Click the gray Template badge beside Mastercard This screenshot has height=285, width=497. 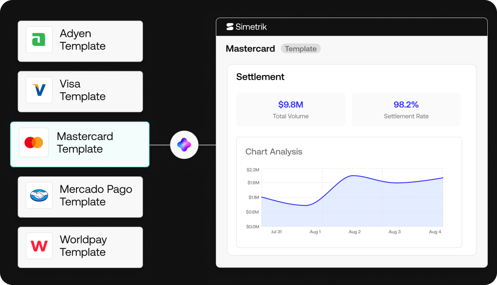click(301, 49)
